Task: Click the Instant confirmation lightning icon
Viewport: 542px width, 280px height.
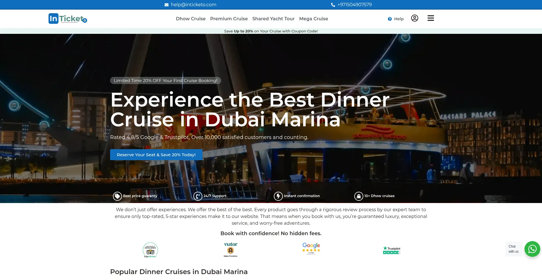Action: pos(278,196)
